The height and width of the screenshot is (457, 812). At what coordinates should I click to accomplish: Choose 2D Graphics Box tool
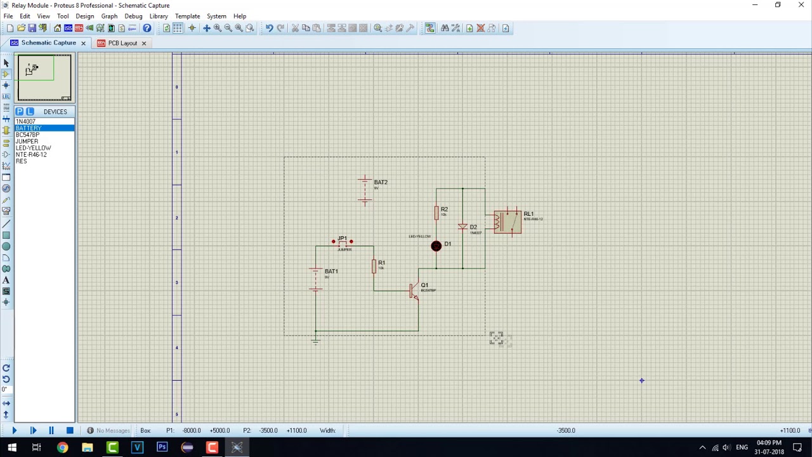(6, 235)
